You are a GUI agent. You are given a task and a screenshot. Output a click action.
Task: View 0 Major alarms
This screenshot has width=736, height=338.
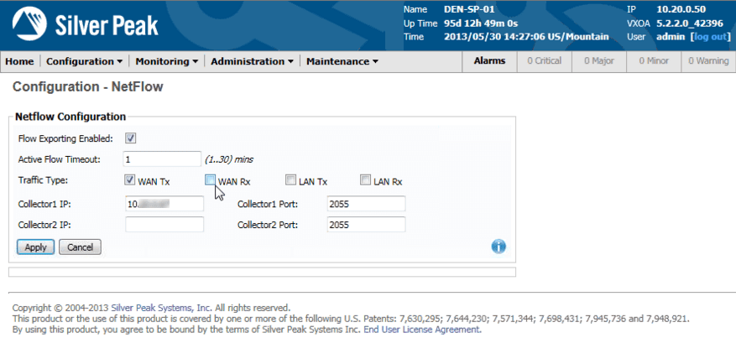tap(599, 61)
